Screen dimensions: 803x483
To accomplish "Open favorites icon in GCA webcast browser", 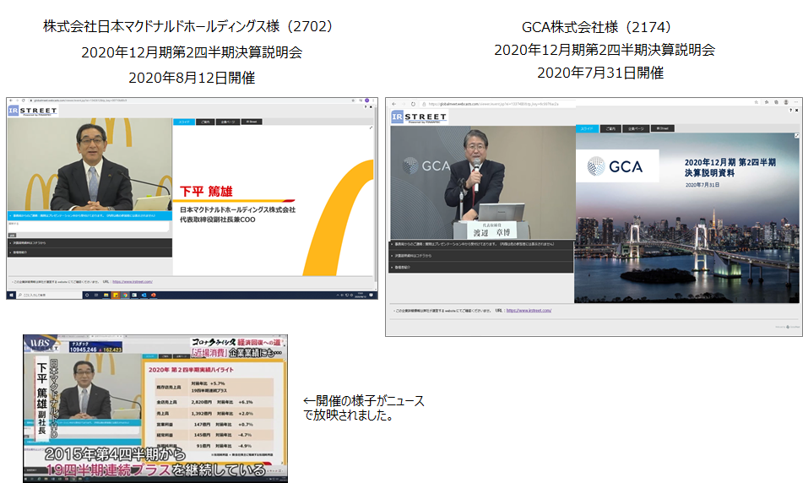I will tap(767, 102).
